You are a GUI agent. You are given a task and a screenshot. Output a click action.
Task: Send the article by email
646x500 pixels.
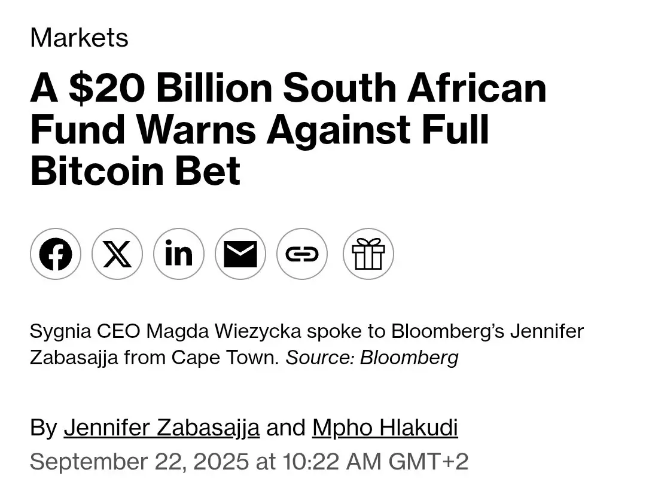tap(240, 254)
